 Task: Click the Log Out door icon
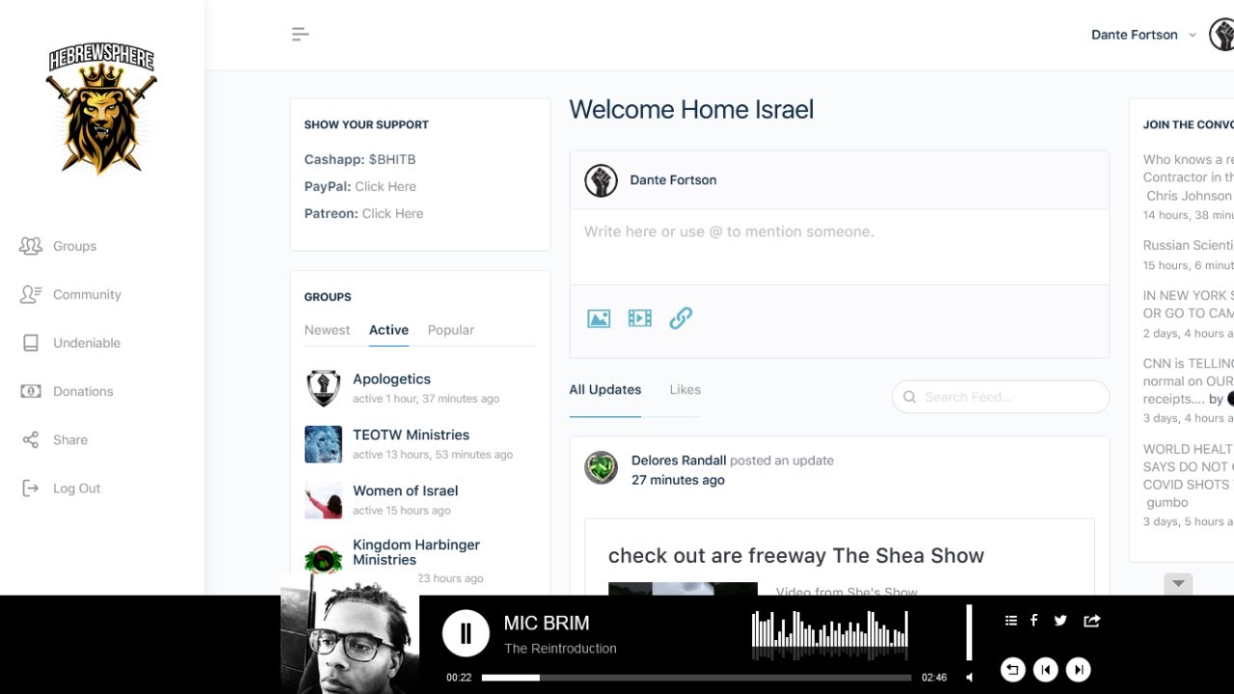click(x=31, y=488)
